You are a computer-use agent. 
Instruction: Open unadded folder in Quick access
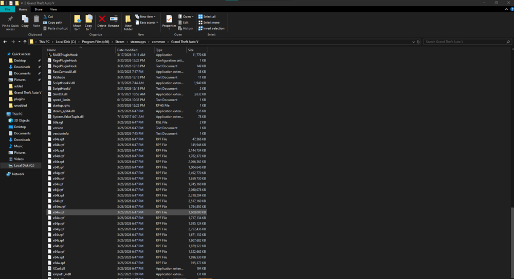21,106
